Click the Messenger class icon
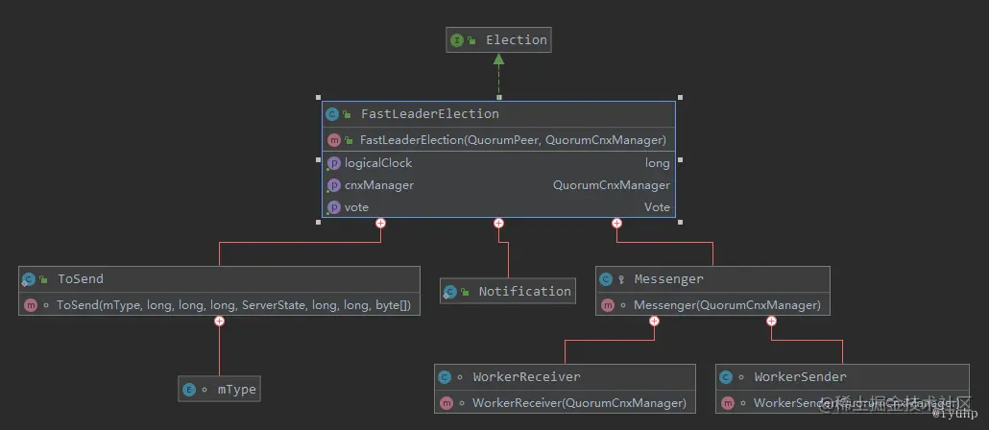Image resolution: width=989 pixels, height=430 pixels. click(606, 279)
